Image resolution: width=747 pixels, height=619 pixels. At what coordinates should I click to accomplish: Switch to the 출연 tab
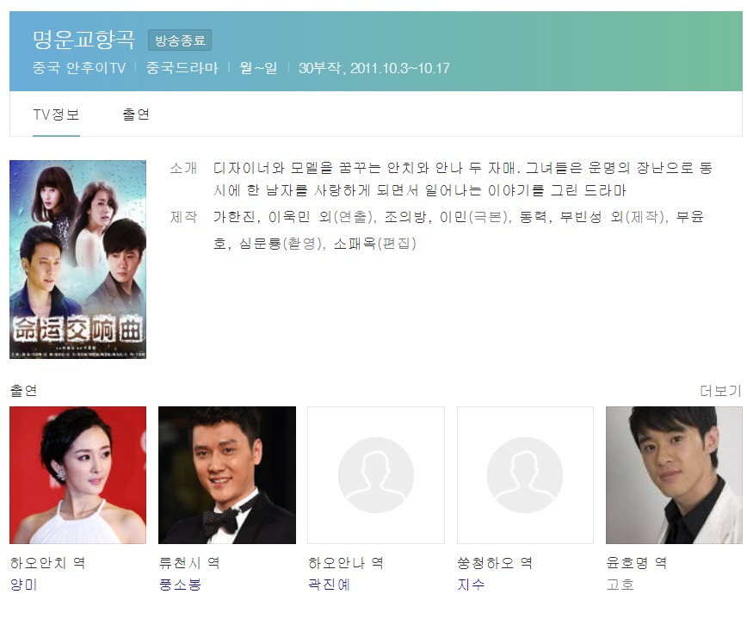pyautogui.click(x=136, y=115)
